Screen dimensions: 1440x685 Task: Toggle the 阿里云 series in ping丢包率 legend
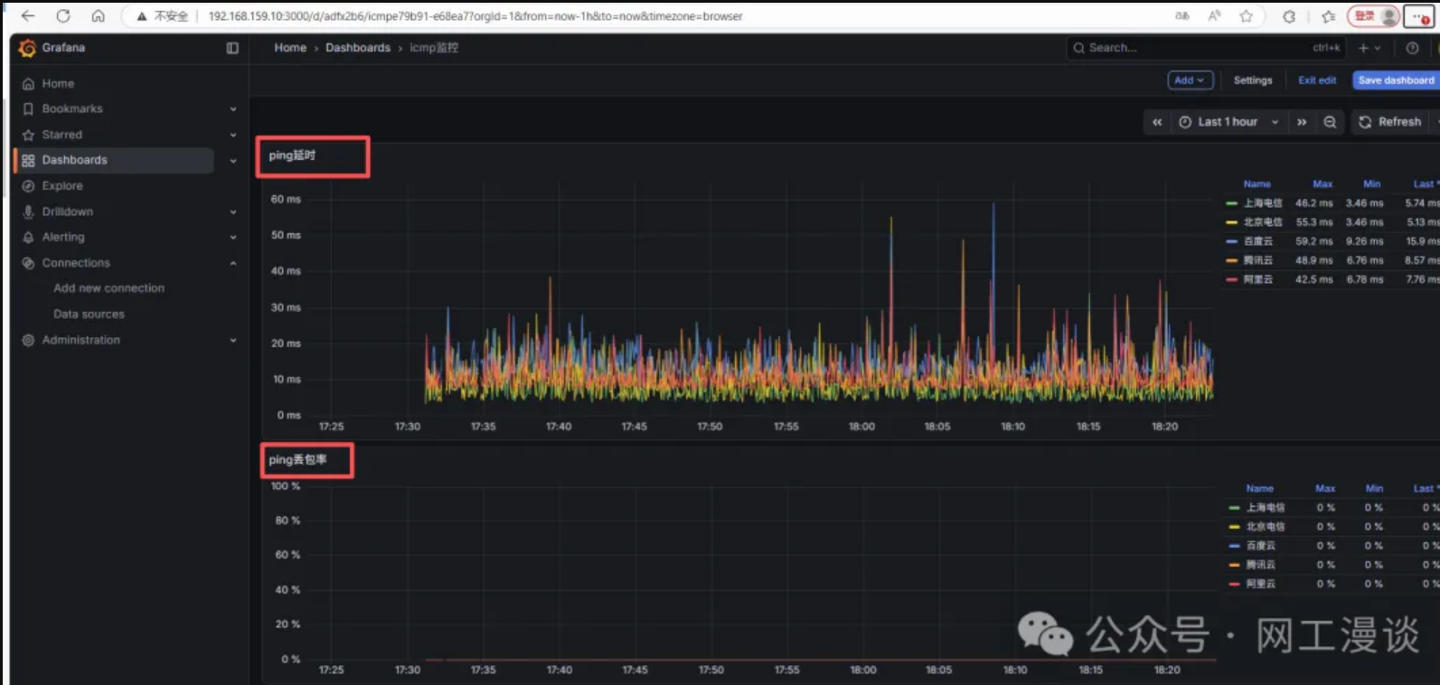coord(1260,584)
